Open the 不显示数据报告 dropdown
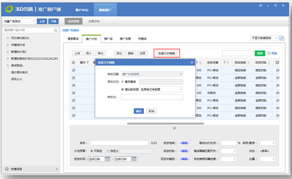The width and height of the screenshot is (292, 179). coord(264,38)
